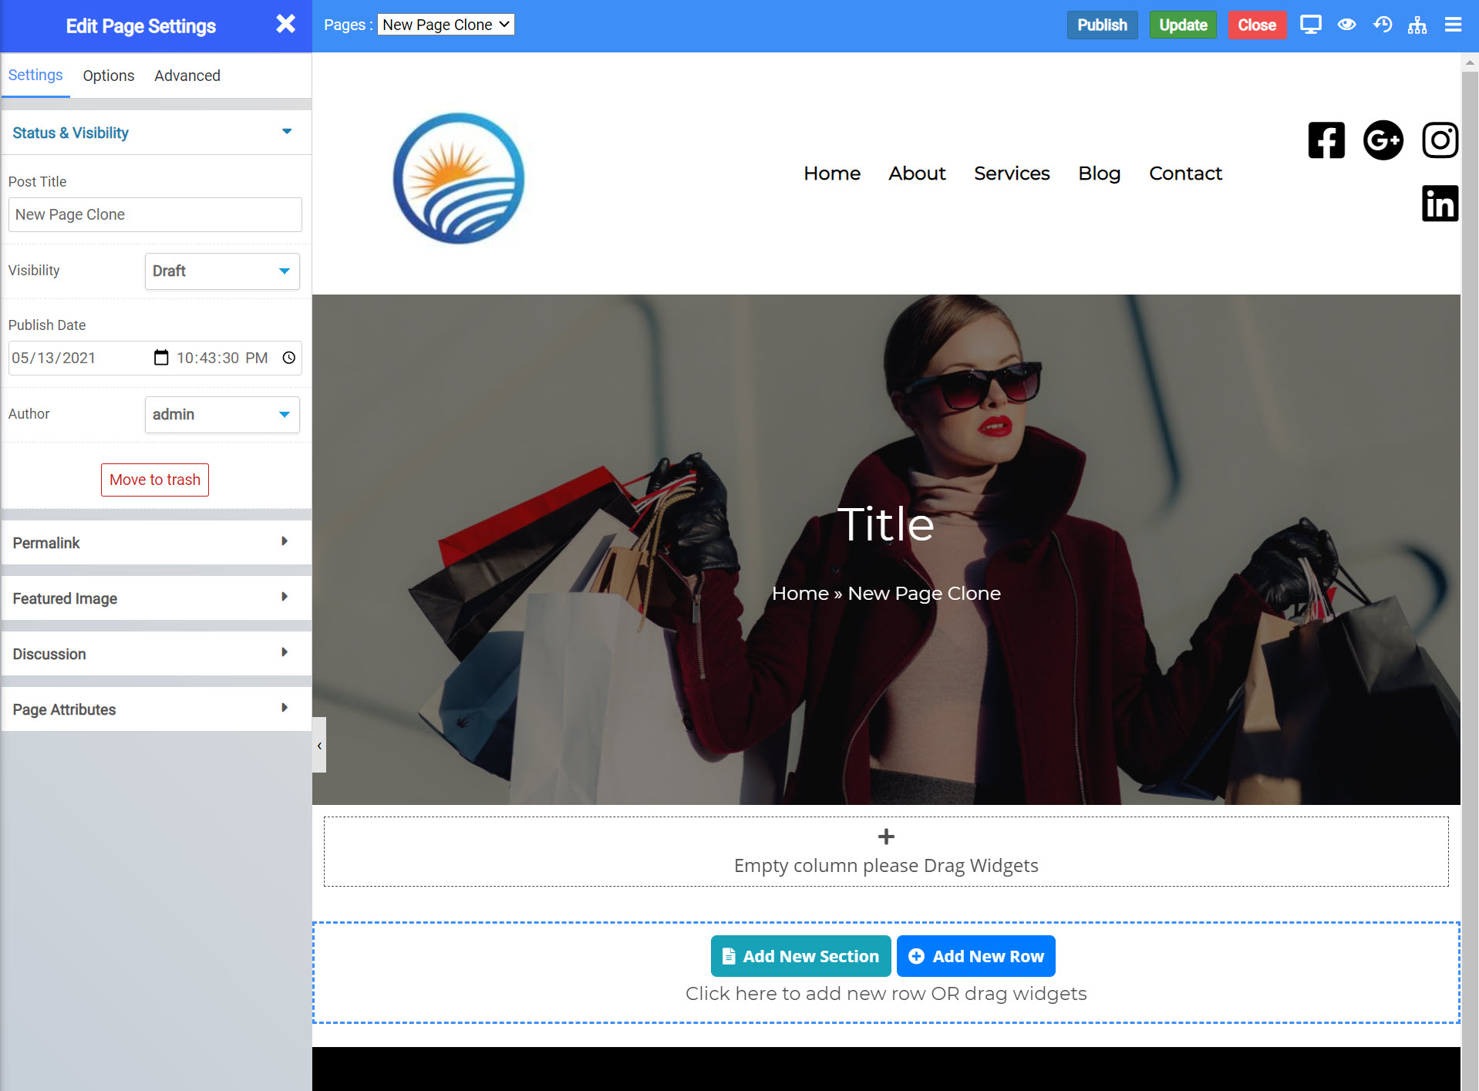Click the Publish button
The height and width of the screenshot is (1091, 1479).
(x=1102, y=24)
